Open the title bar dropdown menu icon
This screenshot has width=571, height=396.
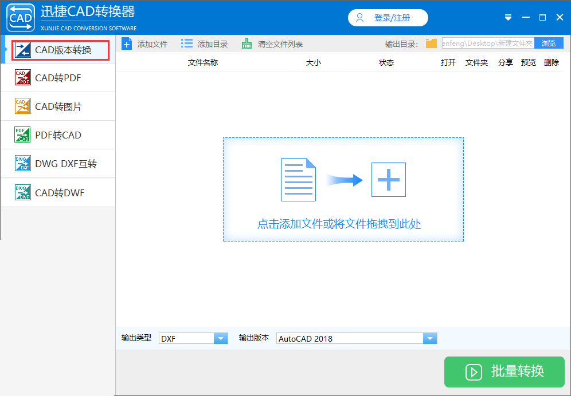coord(509,18)
